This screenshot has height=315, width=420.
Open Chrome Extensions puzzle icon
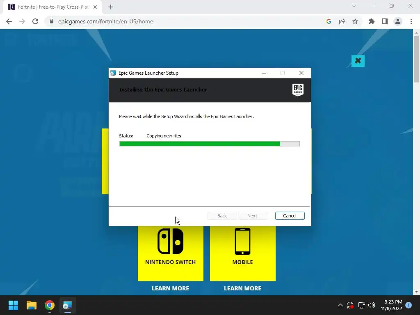pos(372,21)
